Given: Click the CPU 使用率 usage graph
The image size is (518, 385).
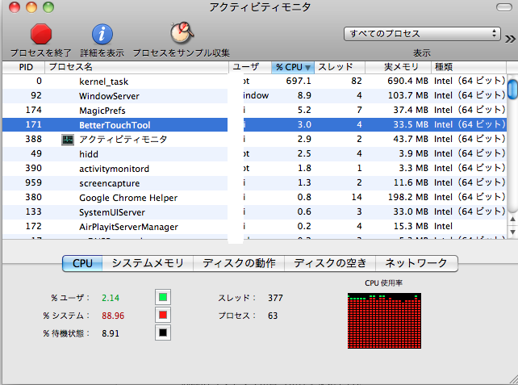Looking at the screenshot, I should coord(384,320).
